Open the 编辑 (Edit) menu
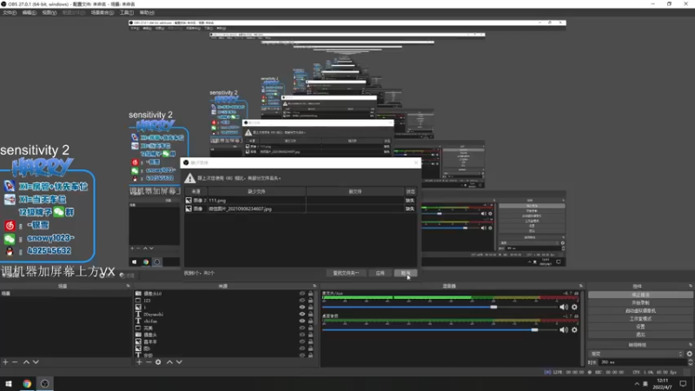 tap(30, 12)
